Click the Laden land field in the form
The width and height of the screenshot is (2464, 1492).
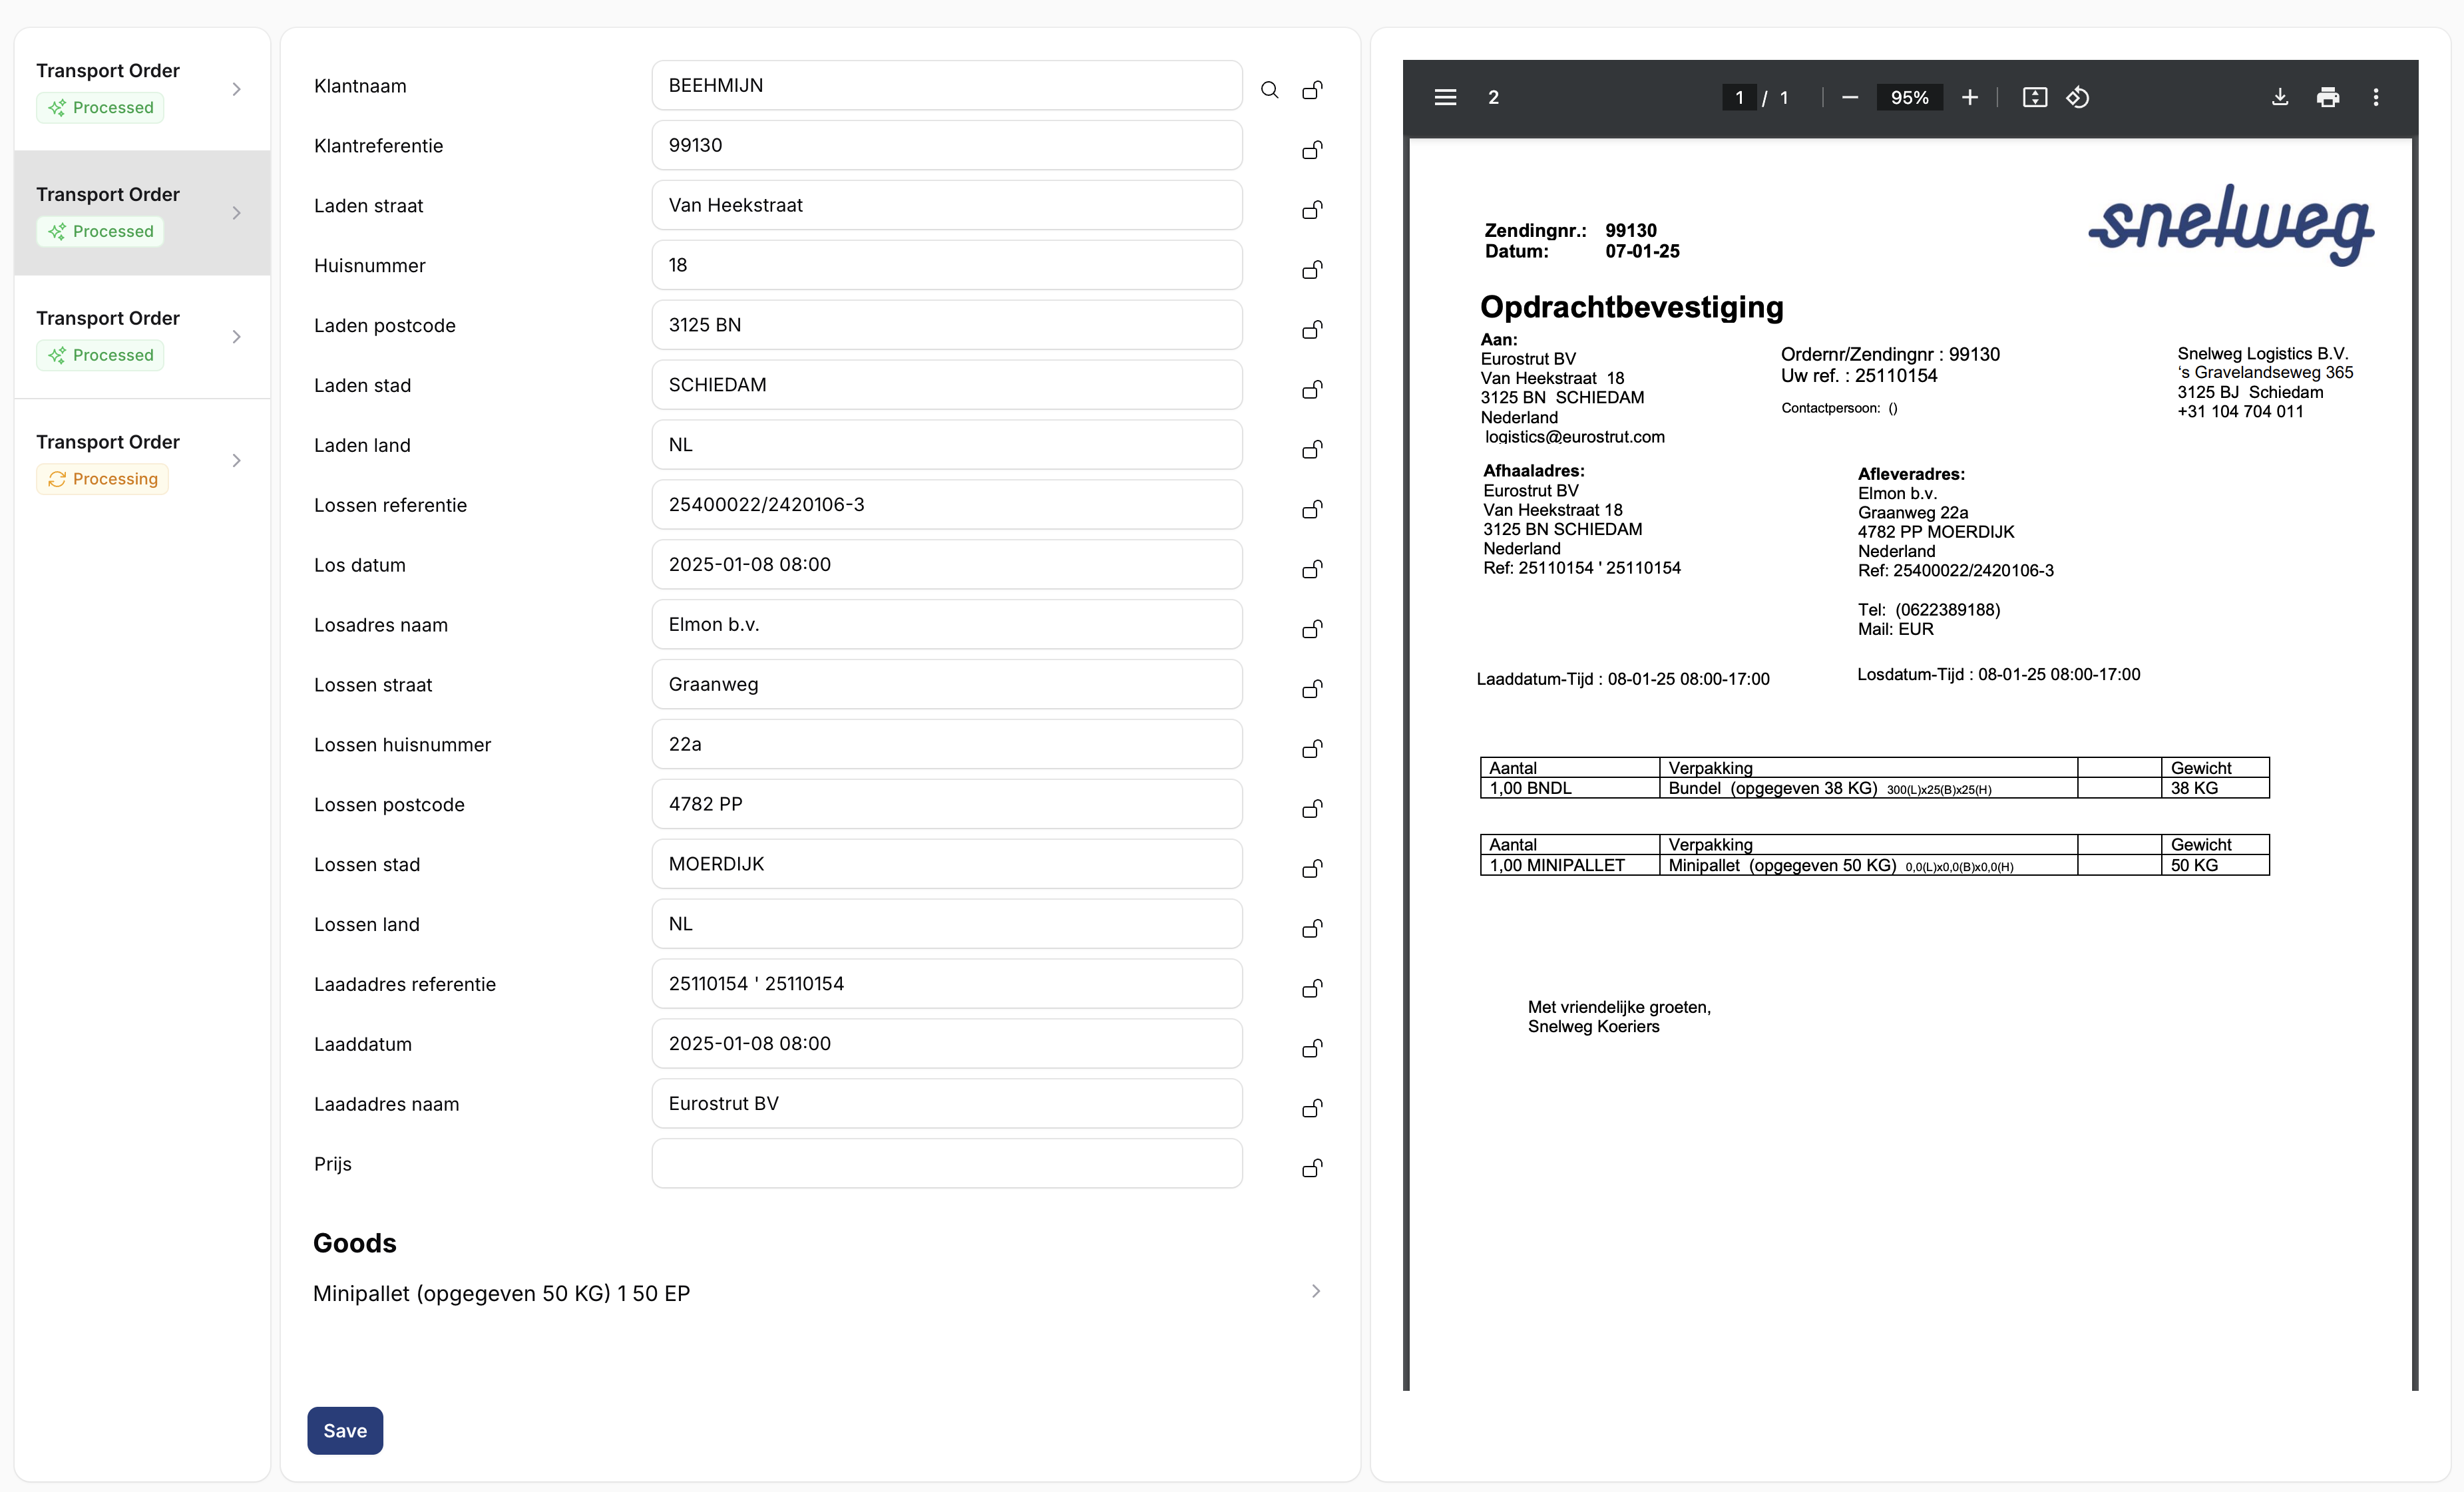tap(947, 445)
